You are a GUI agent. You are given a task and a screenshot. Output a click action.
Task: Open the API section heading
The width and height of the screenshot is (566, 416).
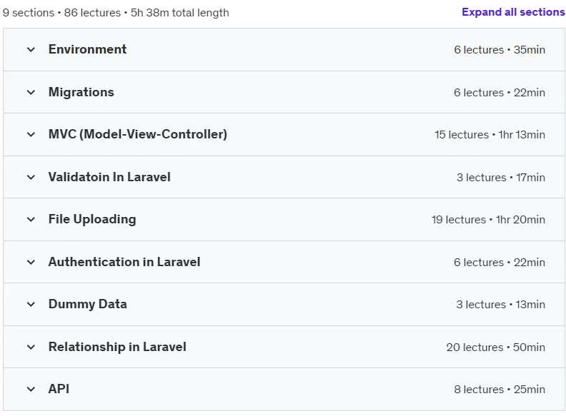pyautogui.click(x=59, y=389)
